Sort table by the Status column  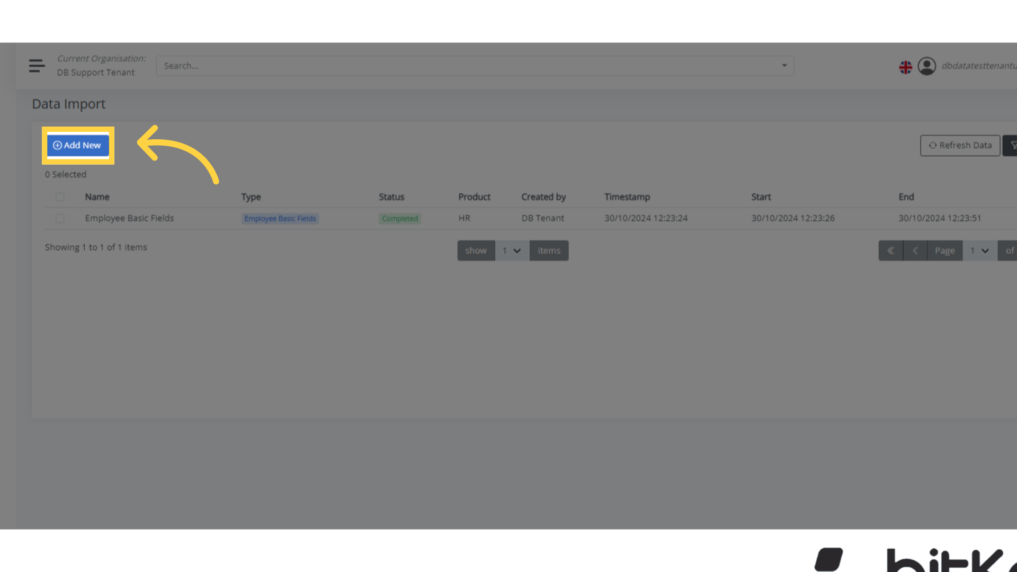point(391,196)
